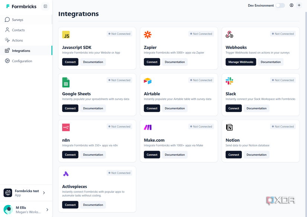
Task: Click the Make.com icon
Action: point(148,127)
